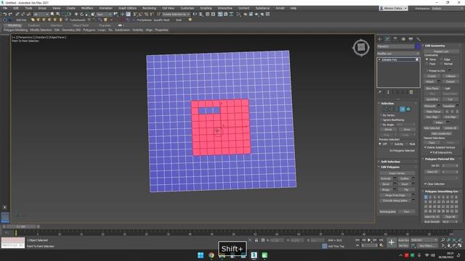
Task: Open the Create command panel tab
Action: click(x=380, y=39)
